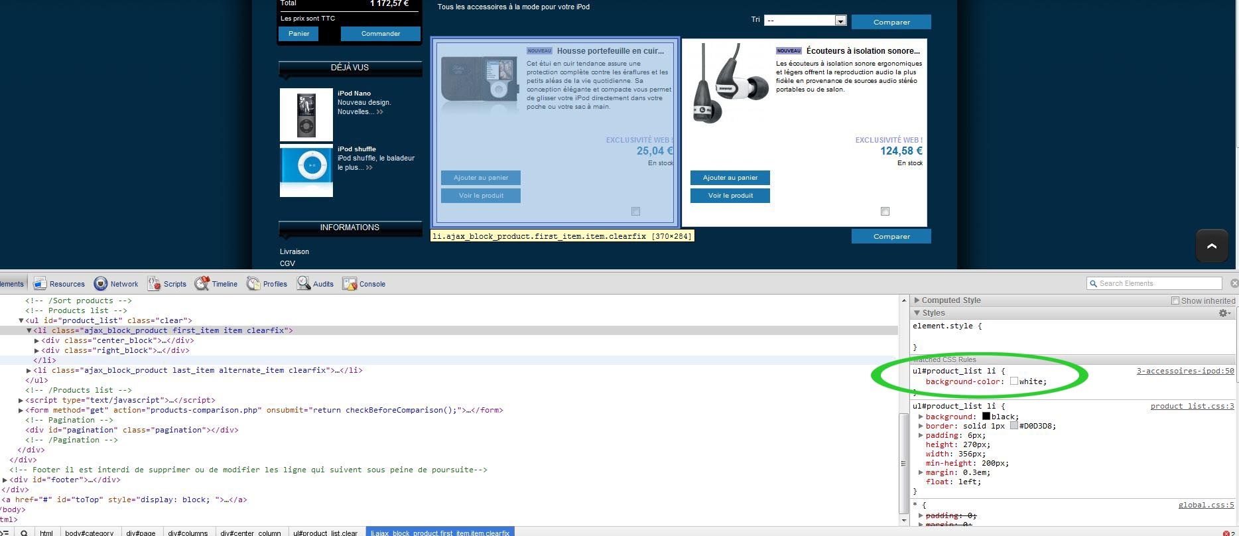This screenshot has width=1239, height=536.
Task: Click the Styles gear settings icon
Action: [1224, 313]
